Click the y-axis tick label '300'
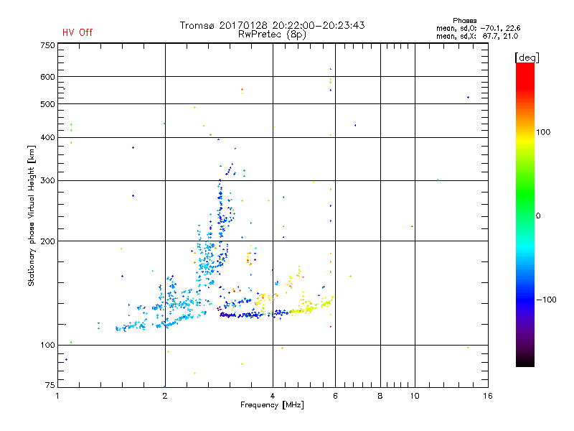The height and width of the screenshot is (431, 574). click(x=47, y=181)
